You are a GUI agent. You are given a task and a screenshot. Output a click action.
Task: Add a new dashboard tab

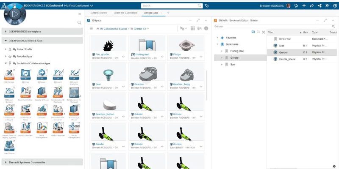click(x=168, y=13)
